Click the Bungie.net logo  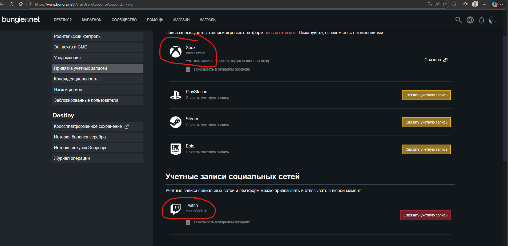(x=21, y=20)
